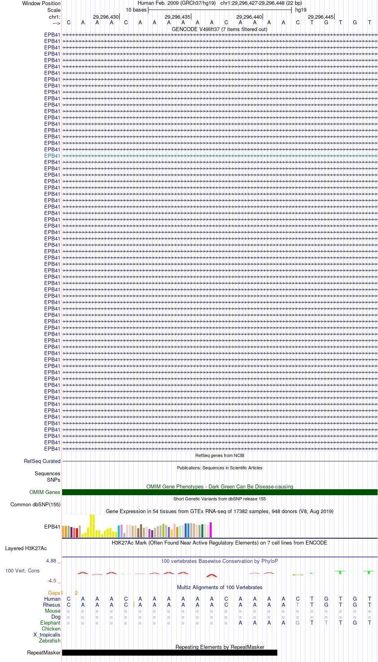Viewport: 378px width, 662px height.
Task: Click 'Publications: Sequences in Scientific Articles' title
Action: 220,468
